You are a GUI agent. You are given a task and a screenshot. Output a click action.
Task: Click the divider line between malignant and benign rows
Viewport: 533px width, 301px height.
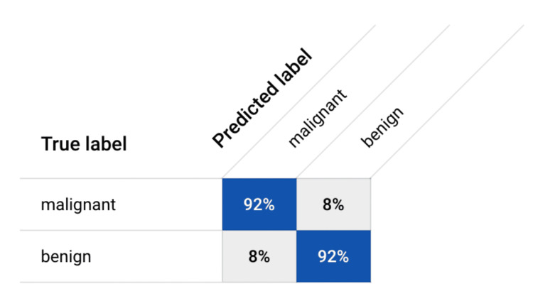pos(121,230)
